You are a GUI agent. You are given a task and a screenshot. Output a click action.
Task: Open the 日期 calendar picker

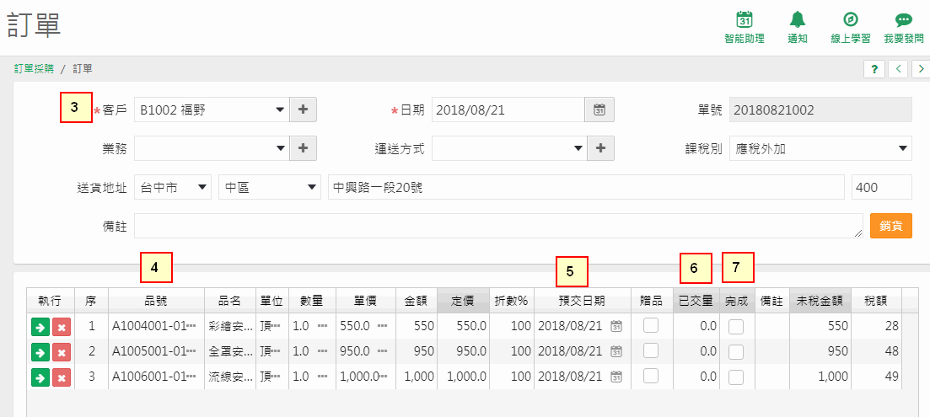[x=599, y=110]
